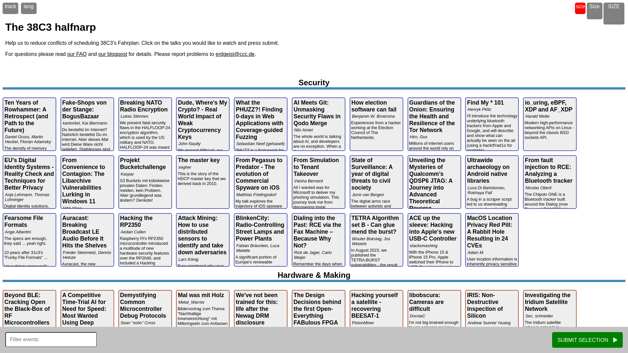Screen dimensions: 628x353
Task: Toggle selection of 'Breaking NATO Radio Encryption' talk
Action: click(145, 124)
